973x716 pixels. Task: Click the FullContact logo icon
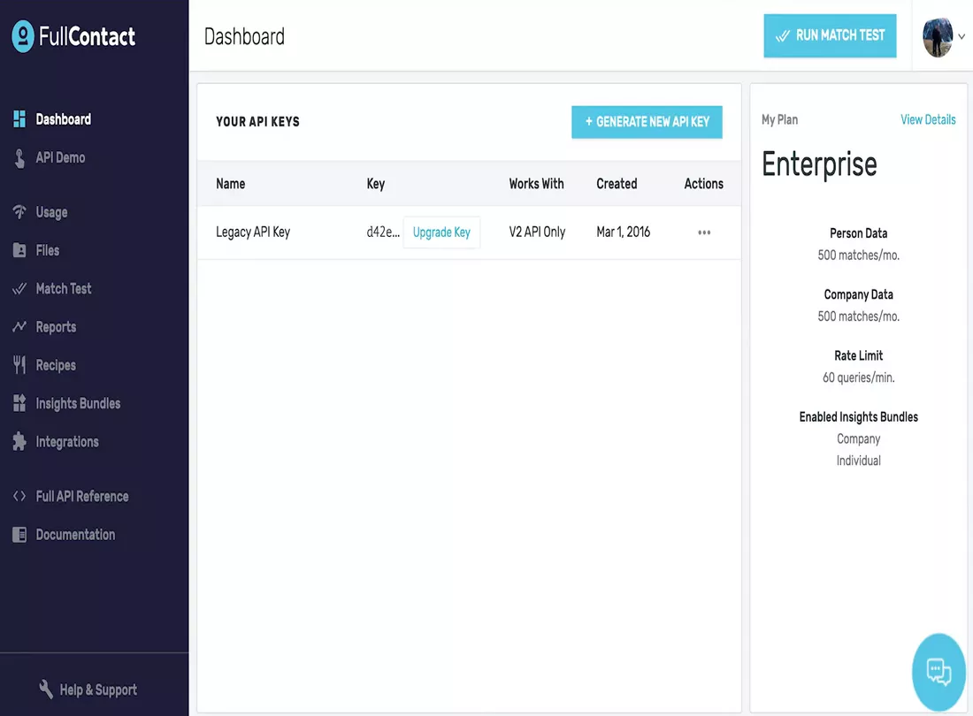click(23, 36)
